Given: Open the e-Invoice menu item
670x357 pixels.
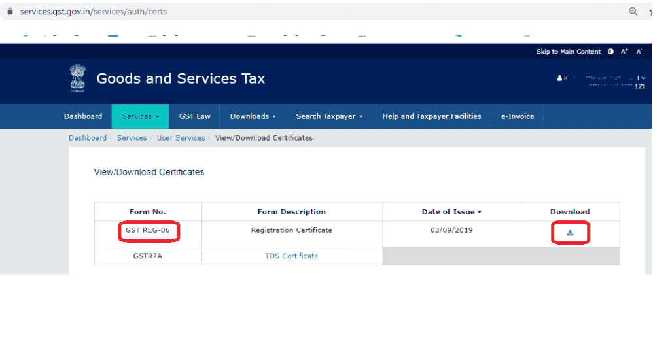Looking at the screenshot, I should (x=518, y=116).
